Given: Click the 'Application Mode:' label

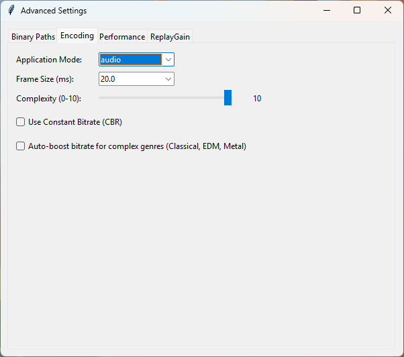Looking at the screenshot, I should tap(49, 60).
